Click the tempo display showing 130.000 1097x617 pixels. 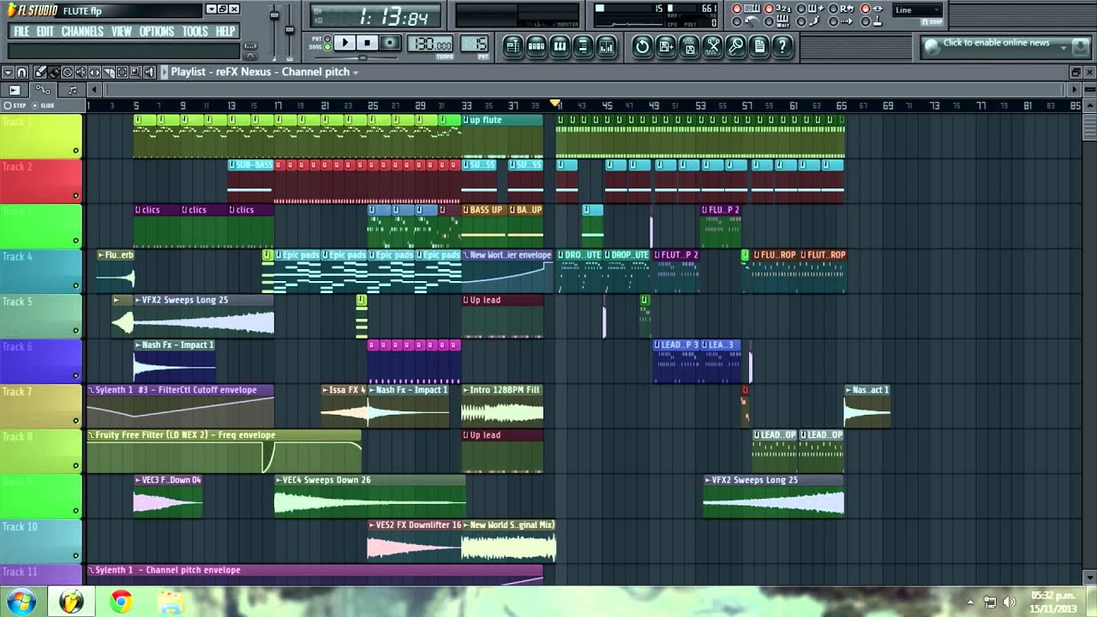click(430, 44)
